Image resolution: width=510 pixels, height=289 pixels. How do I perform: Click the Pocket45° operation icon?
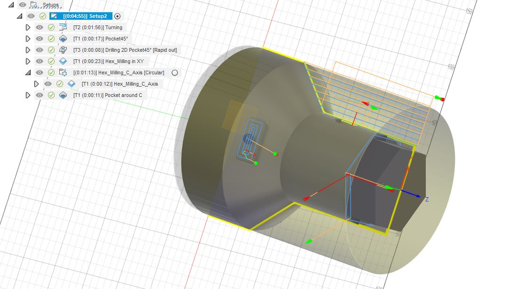coord(63,39)
